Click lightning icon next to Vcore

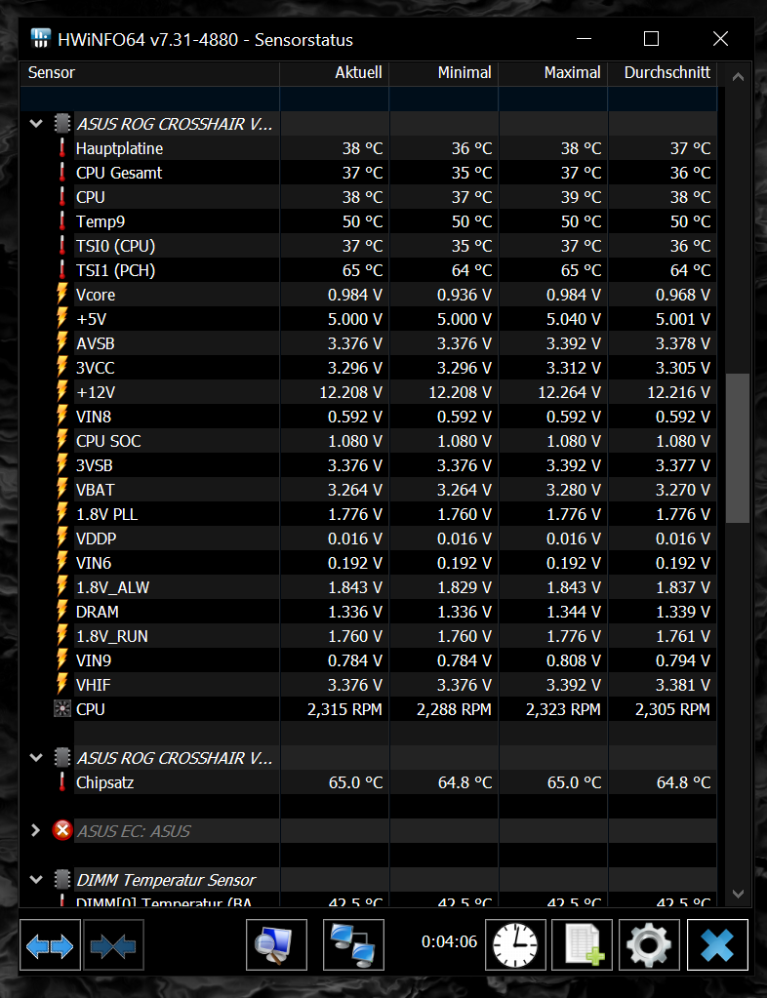pos(61,294)
